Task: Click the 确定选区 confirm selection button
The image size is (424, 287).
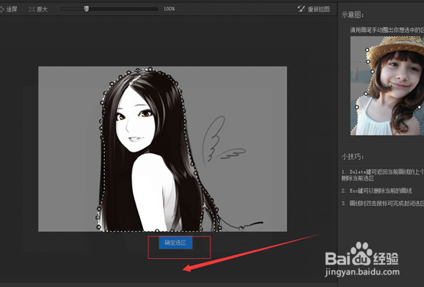Action: [x=175, y=243]
